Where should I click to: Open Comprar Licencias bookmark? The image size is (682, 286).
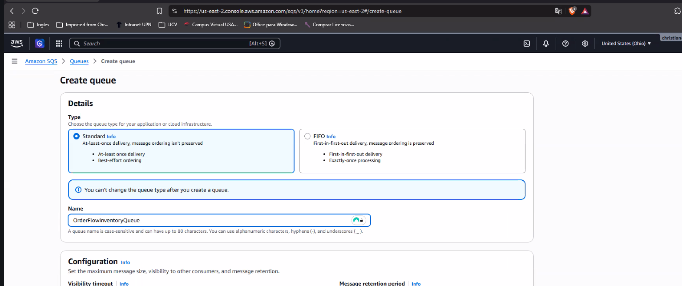point(329,25)
